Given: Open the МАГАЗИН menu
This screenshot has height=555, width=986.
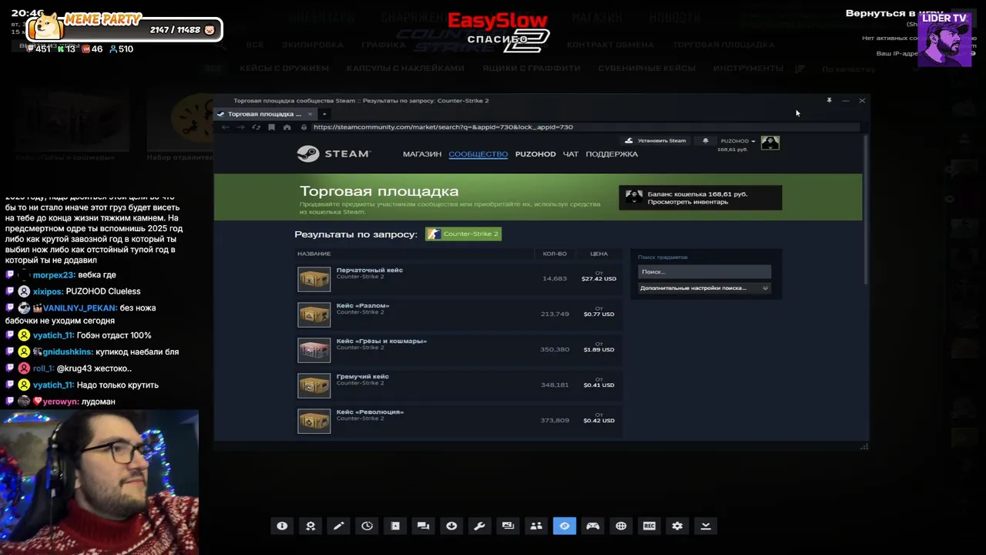Looking at the screenshot, I should point(422,154).
